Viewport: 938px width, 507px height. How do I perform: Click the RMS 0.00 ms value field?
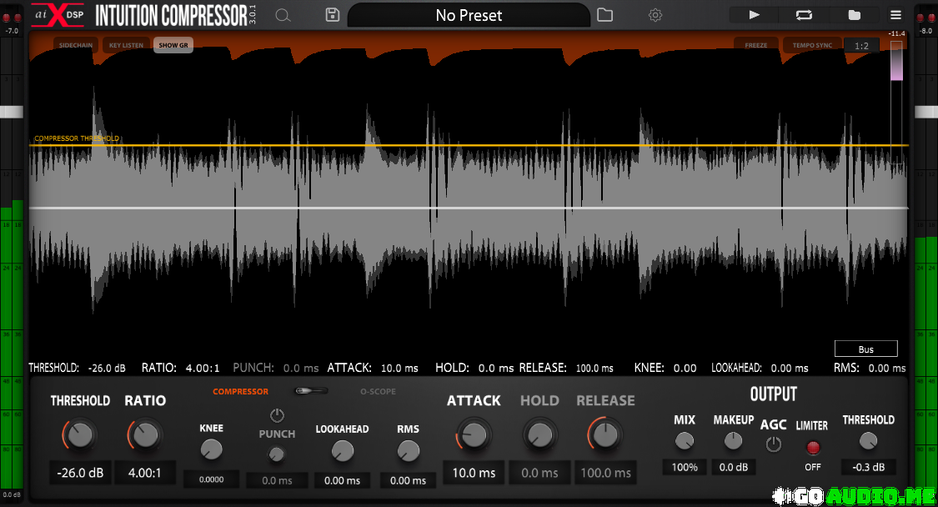point(408,480)
